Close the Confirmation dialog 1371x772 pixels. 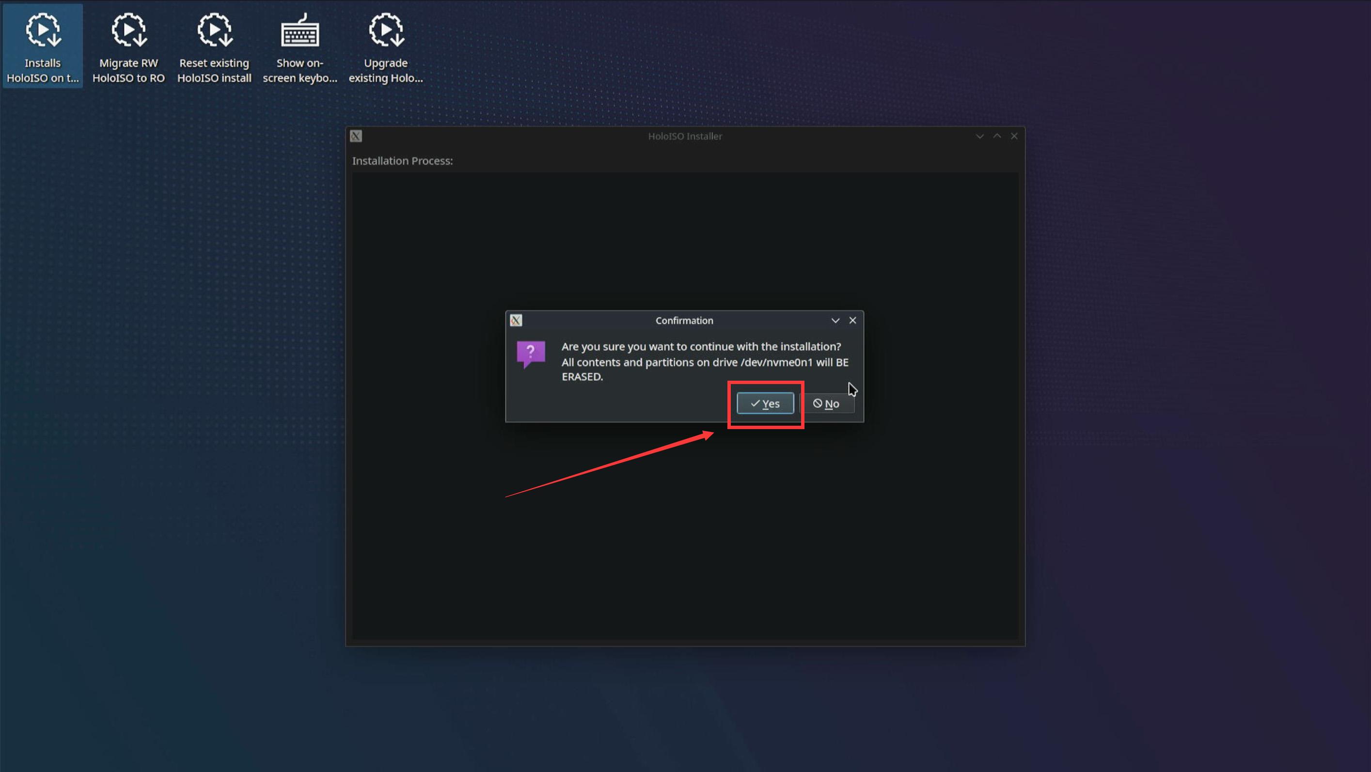pos(852,320)
